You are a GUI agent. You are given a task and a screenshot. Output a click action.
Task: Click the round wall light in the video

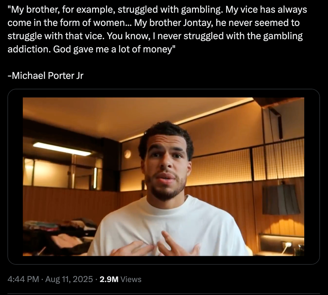(127, 154)
